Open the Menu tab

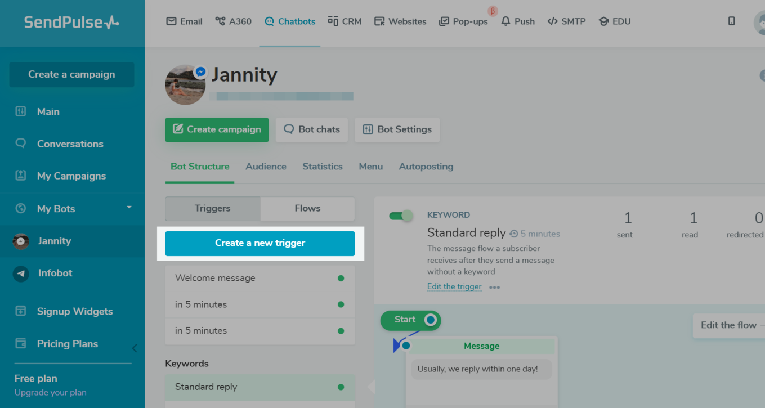point(371,167)
